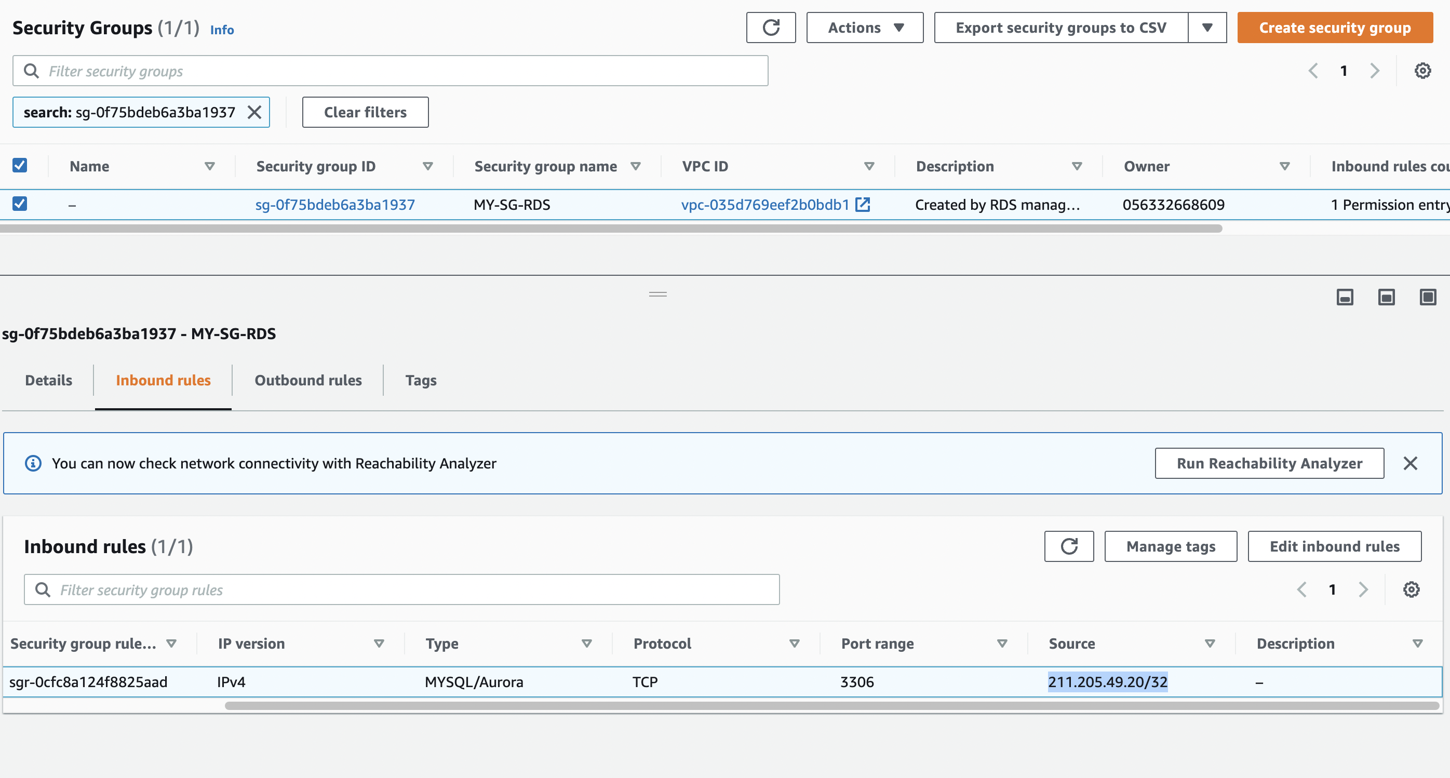Toggle the select-all header checkbox
This screenshot has width=1450, height=778.
coord(20,166)
